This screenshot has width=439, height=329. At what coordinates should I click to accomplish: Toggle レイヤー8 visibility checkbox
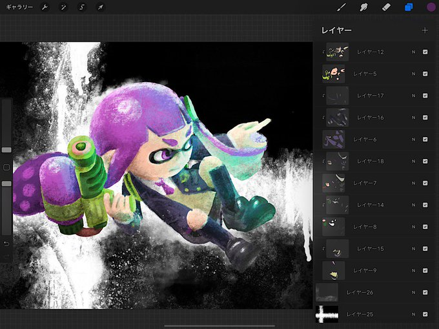[x=425, y=227]
